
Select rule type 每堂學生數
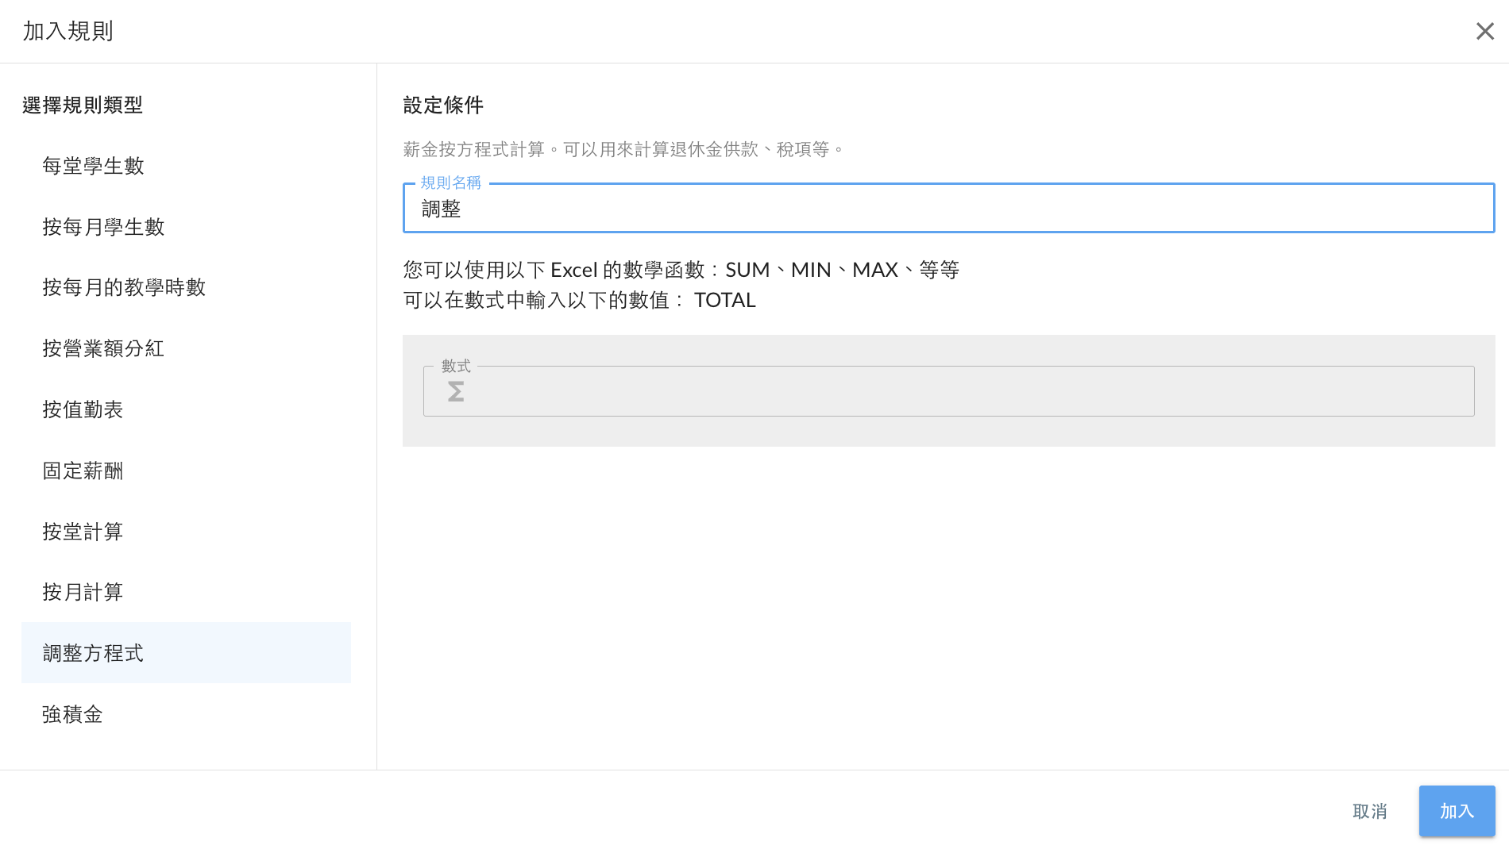point(186,166)
